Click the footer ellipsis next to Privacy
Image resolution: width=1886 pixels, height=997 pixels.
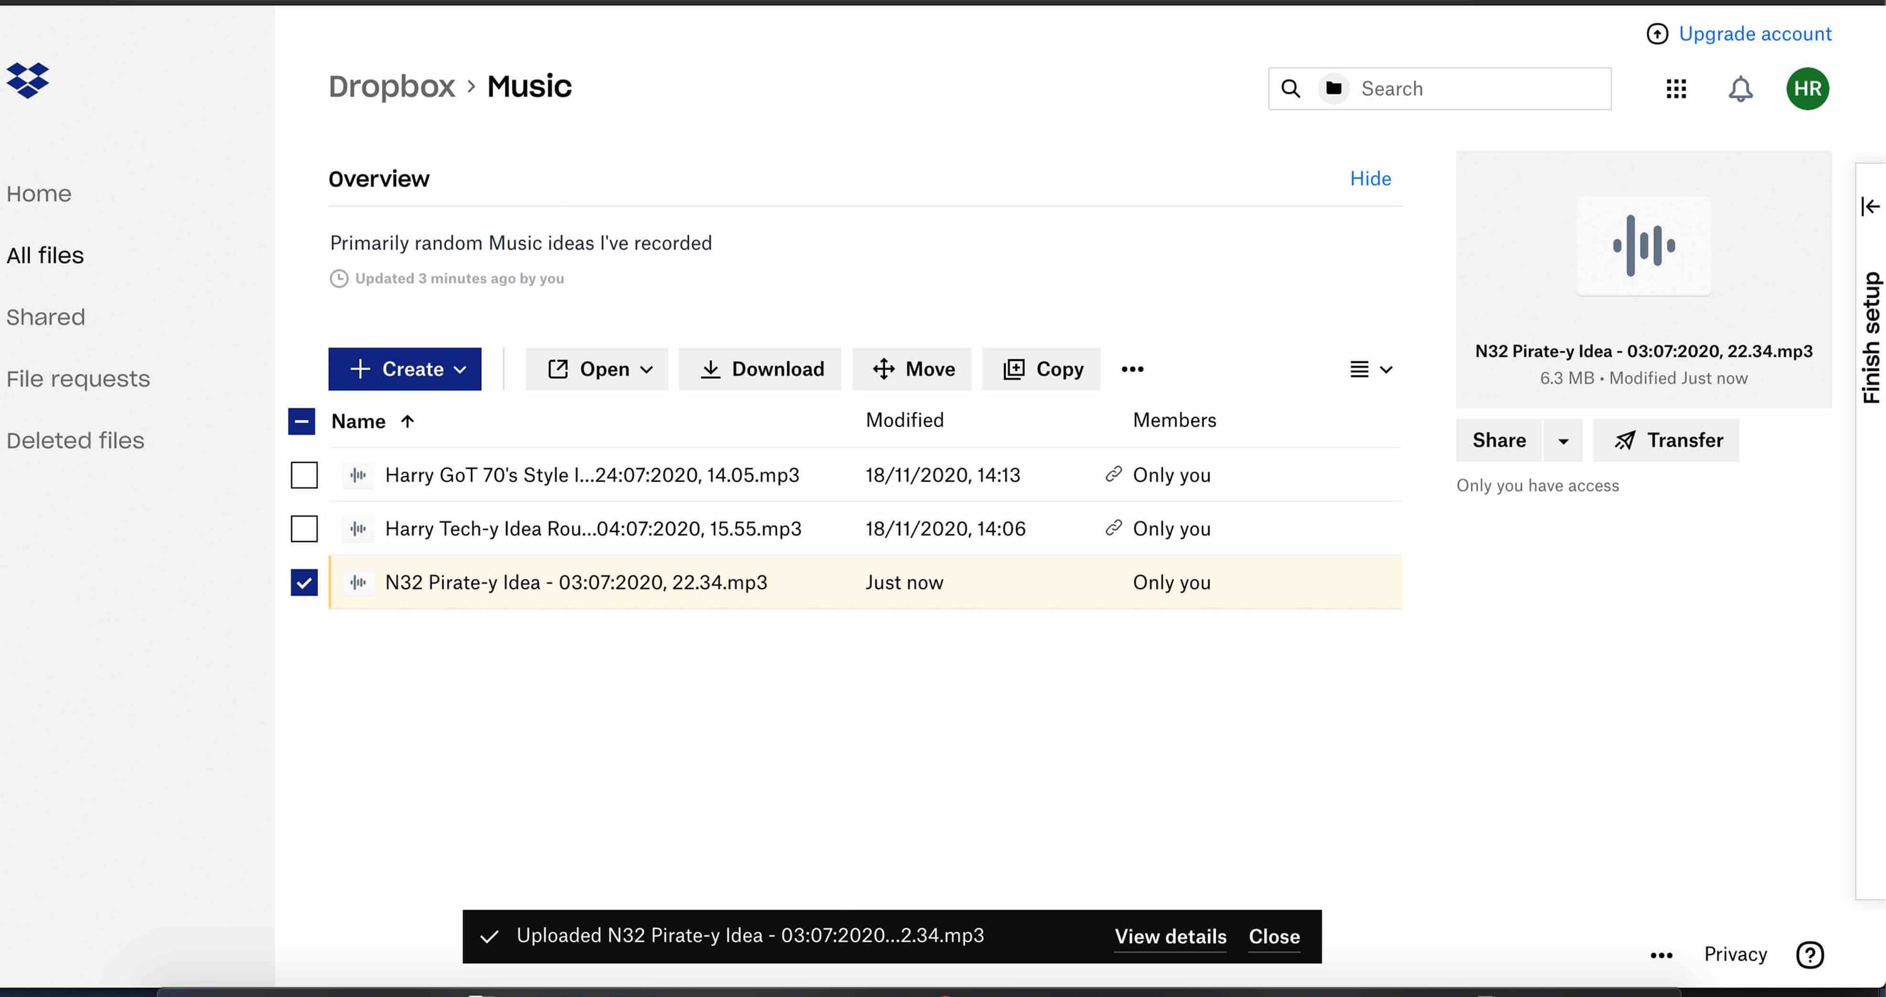pyautogui.click(x=1661, y=956)
